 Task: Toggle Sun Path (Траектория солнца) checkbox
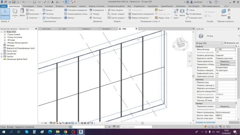tap(217, 76)
